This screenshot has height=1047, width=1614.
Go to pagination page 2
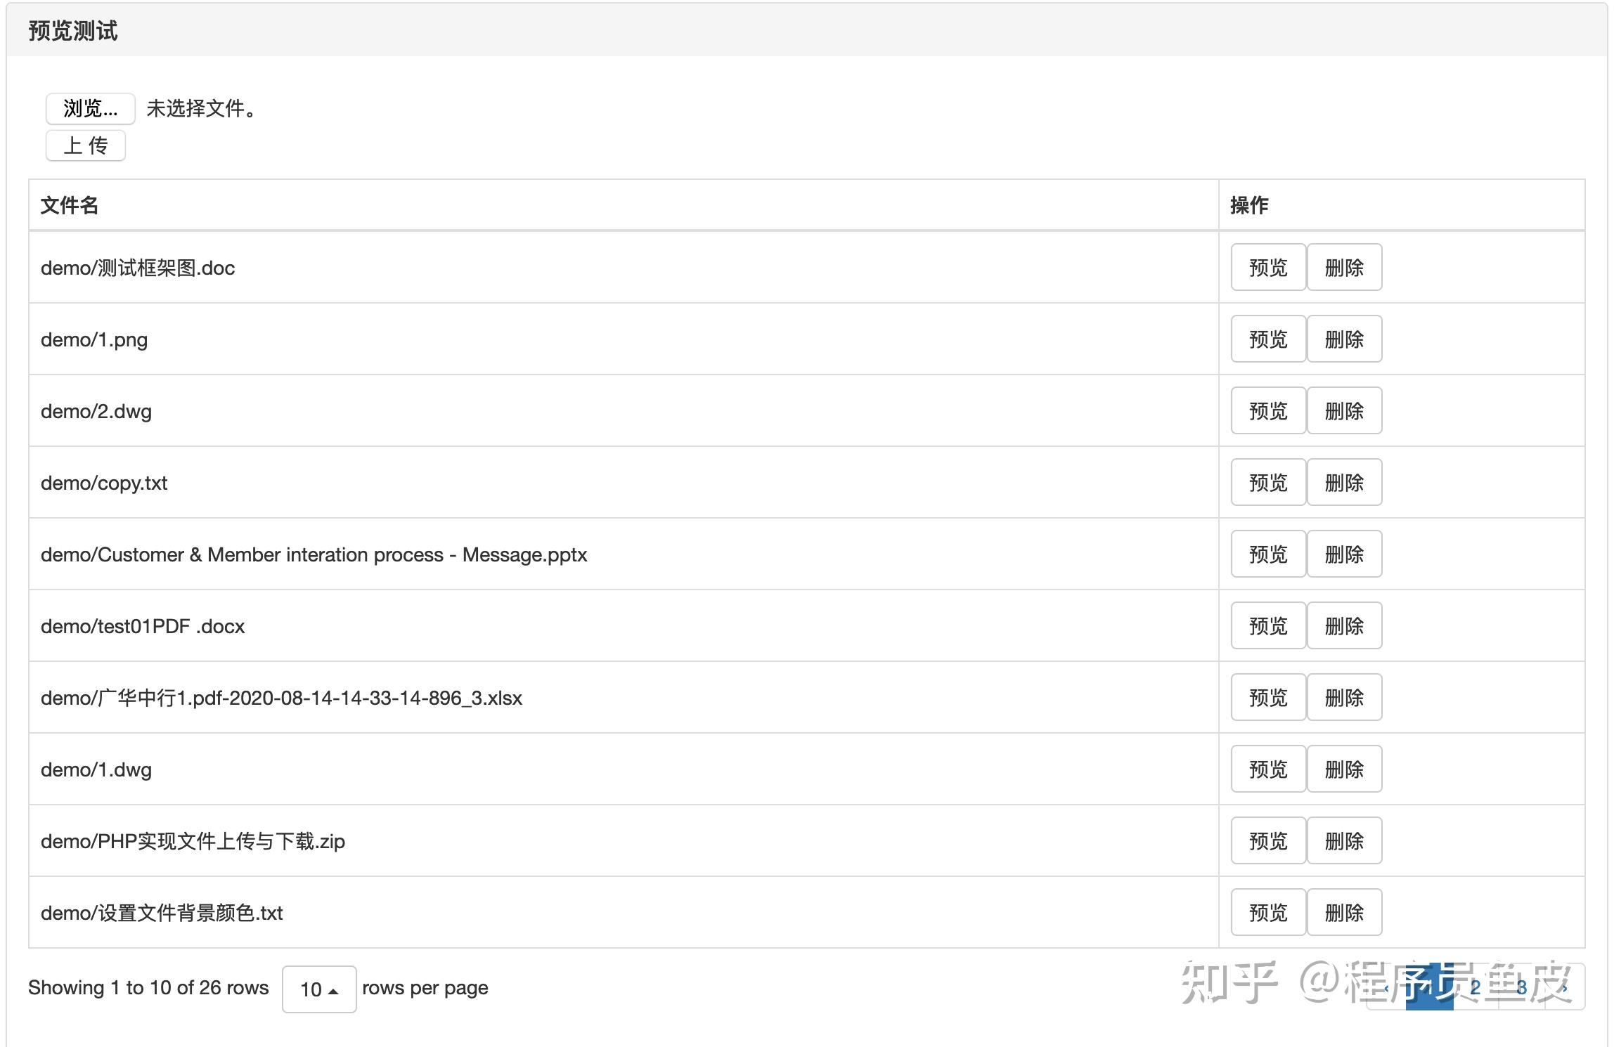[1476, 987]
